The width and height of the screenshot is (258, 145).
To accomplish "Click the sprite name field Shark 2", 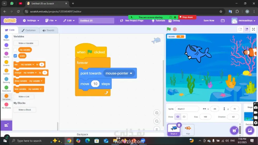I will pyautogui.click(x=187, y=109).
